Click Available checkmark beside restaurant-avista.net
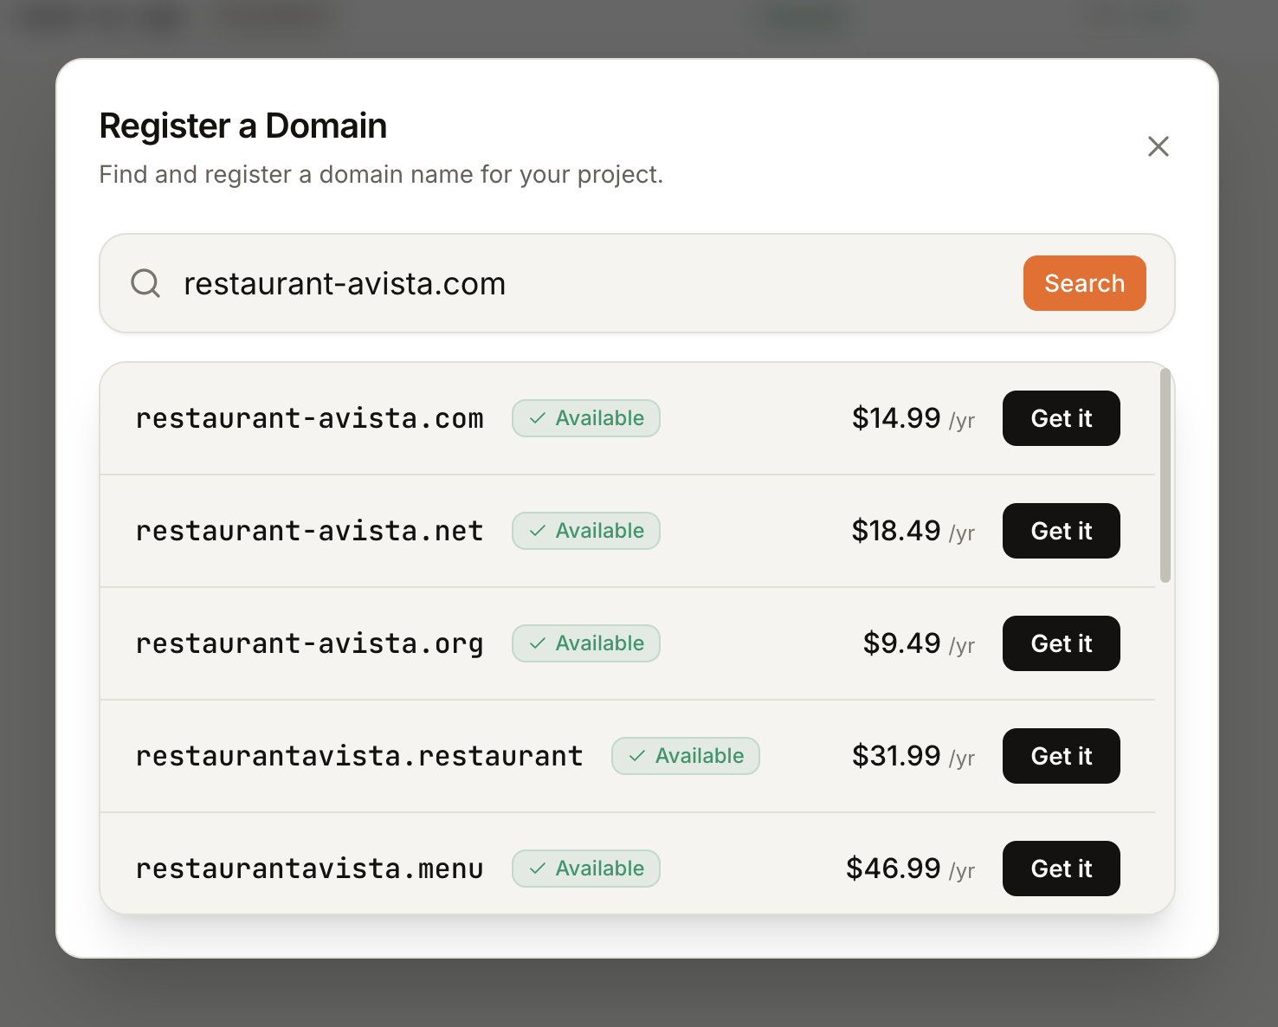Image resolution: width=1278 pixels, height=1027 pixels. click(x=586, y=531)
